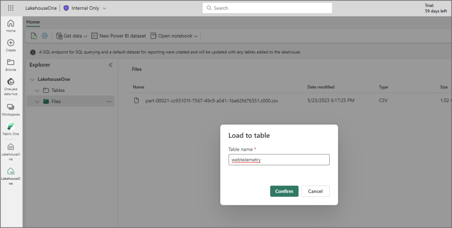This screenshot has width=452, height=228.
Task: Click the Type column header
Action: click(384, 87)
